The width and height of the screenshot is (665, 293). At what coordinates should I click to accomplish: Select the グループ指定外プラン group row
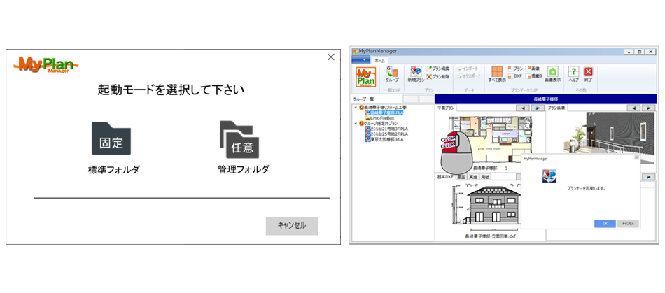click(378, 124)
